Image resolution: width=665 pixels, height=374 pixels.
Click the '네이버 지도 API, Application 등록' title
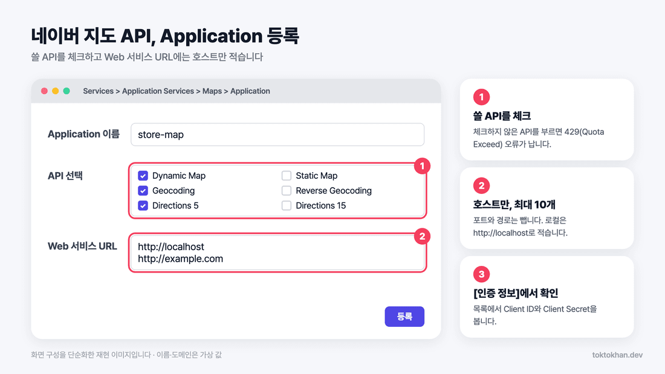coord(165,36)
